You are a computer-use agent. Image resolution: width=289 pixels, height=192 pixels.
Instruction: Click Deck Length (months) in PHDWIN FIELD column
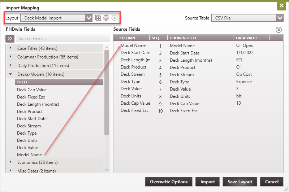click(191, 60)
